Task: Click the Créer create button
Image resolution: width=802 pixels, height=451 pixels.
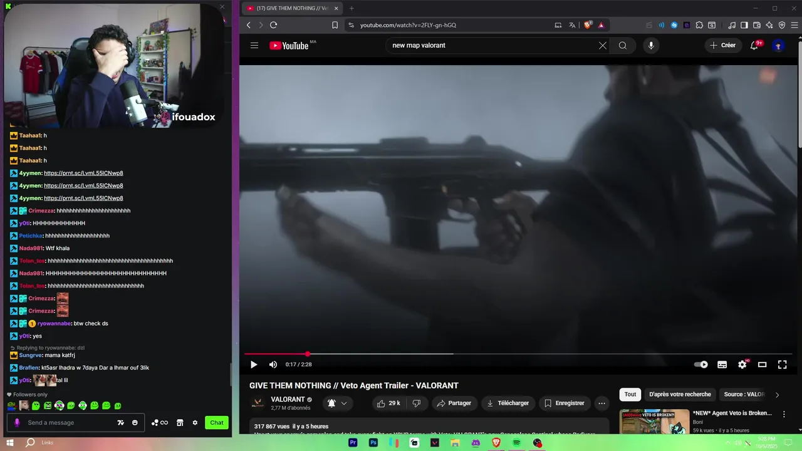Action: point(723,45)
